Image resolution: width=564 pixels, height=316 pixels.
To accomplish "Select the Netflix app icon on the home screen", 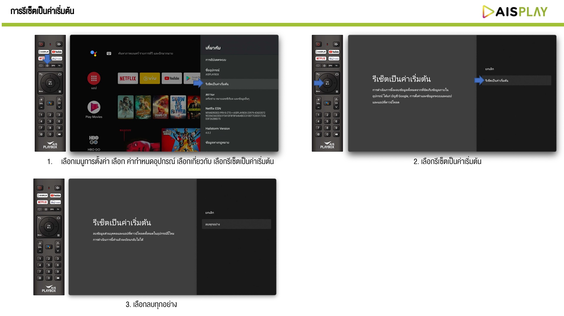I will (128, 78).
